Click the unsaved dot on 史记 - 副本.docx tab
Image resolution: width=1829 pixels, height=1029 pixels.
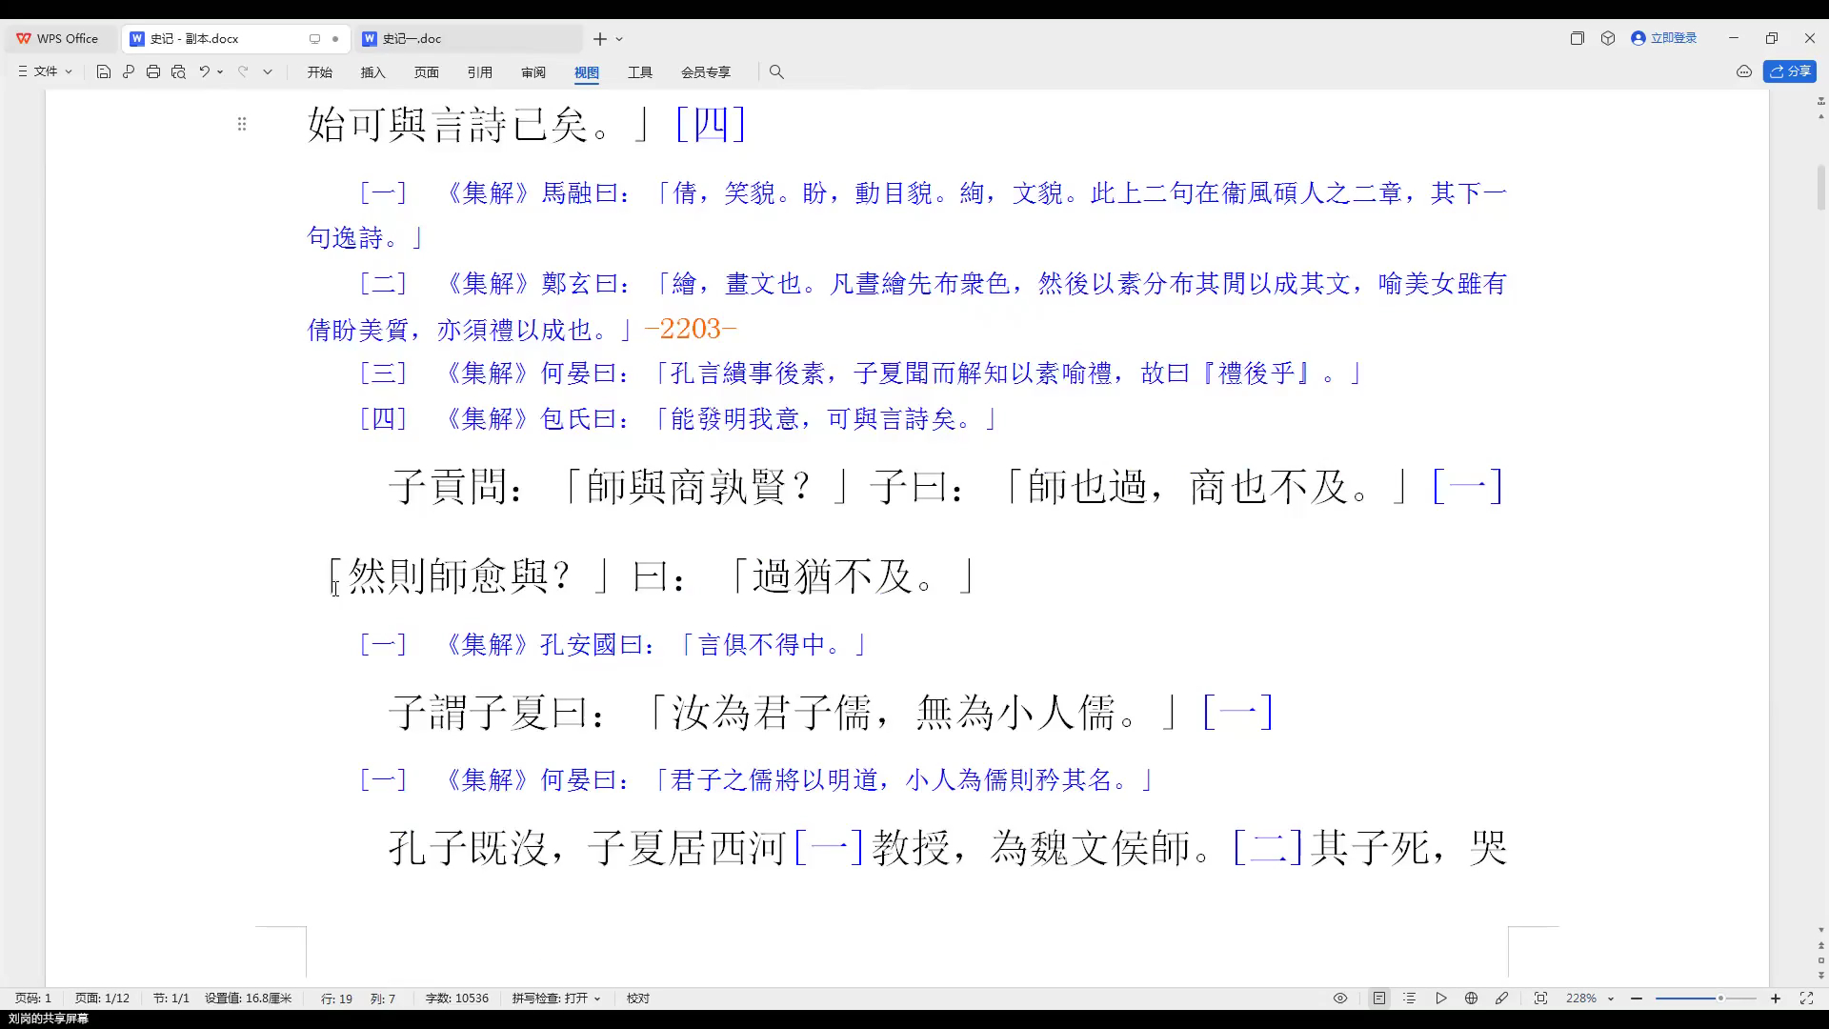pos(335,39)
